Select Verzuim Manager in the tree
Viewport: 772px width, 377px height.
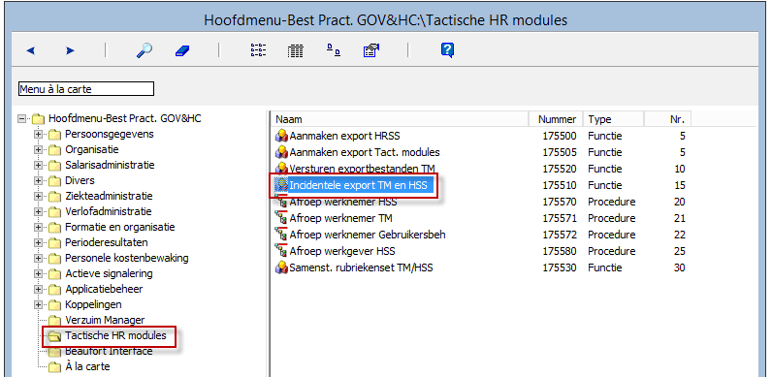(105, 321)
